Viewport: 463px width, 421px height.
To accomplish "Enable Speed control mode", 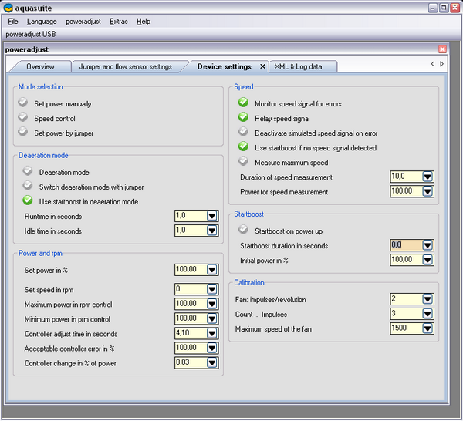I will pos(22,117).
